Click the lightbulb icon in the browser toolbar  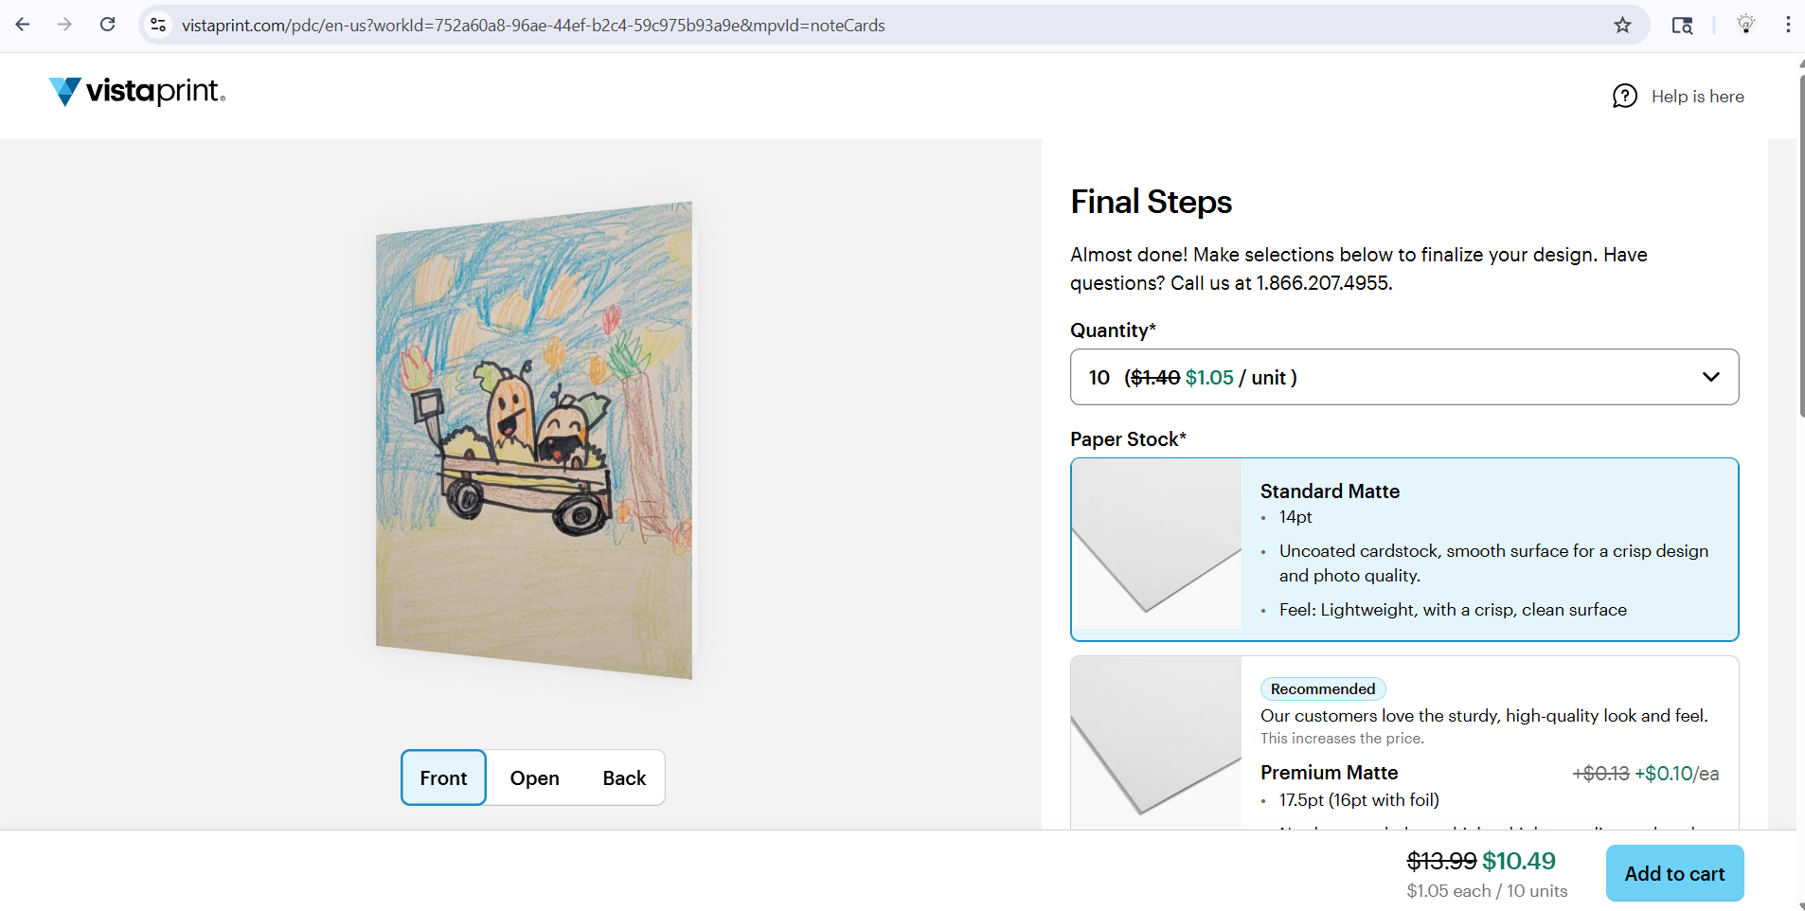[1745, 24]
